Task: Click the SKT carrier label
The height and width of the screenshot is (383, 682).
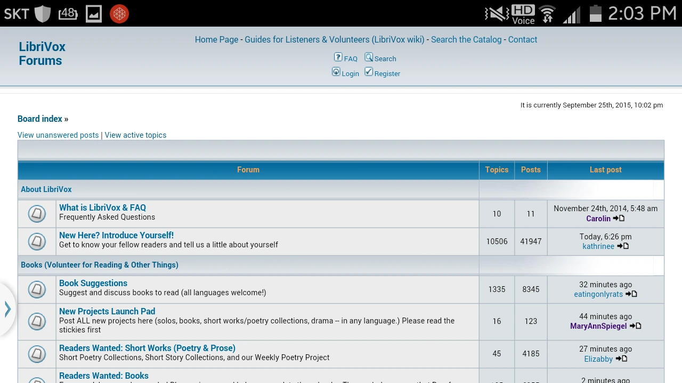Action: [17, 14]
